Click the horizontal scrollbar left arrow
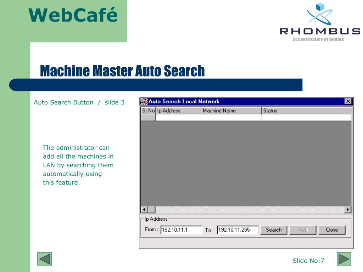363x272 pixels. tap(144, 210)
